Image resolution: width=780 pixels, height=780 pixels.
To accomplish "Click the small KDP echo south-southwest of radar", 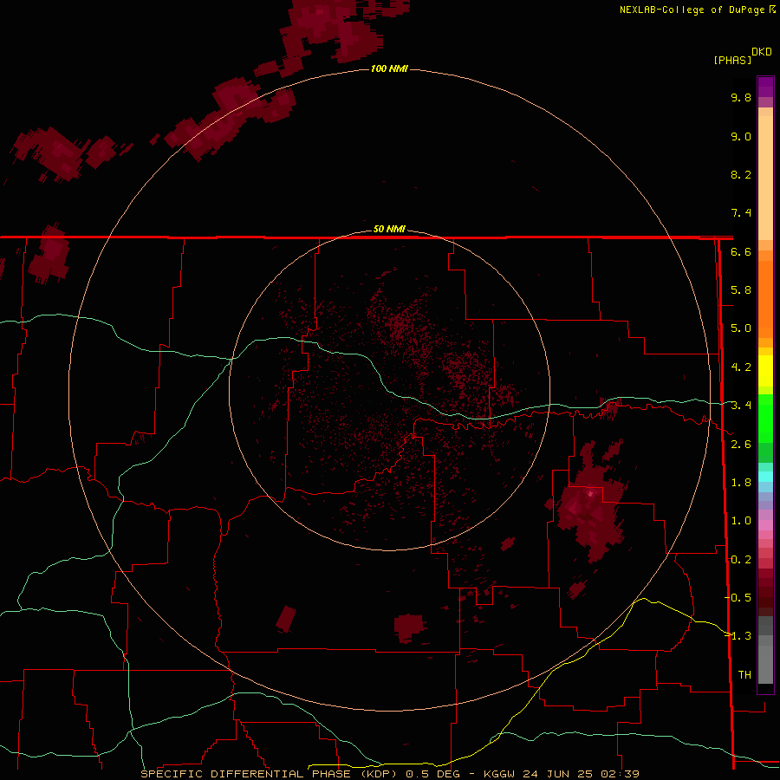I will point(286,618).
